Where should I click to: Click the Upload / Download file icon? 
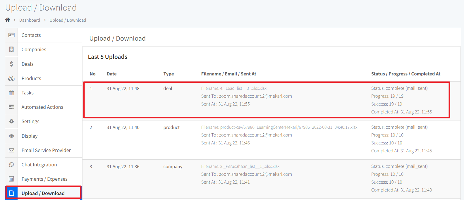tap(11, 193)
